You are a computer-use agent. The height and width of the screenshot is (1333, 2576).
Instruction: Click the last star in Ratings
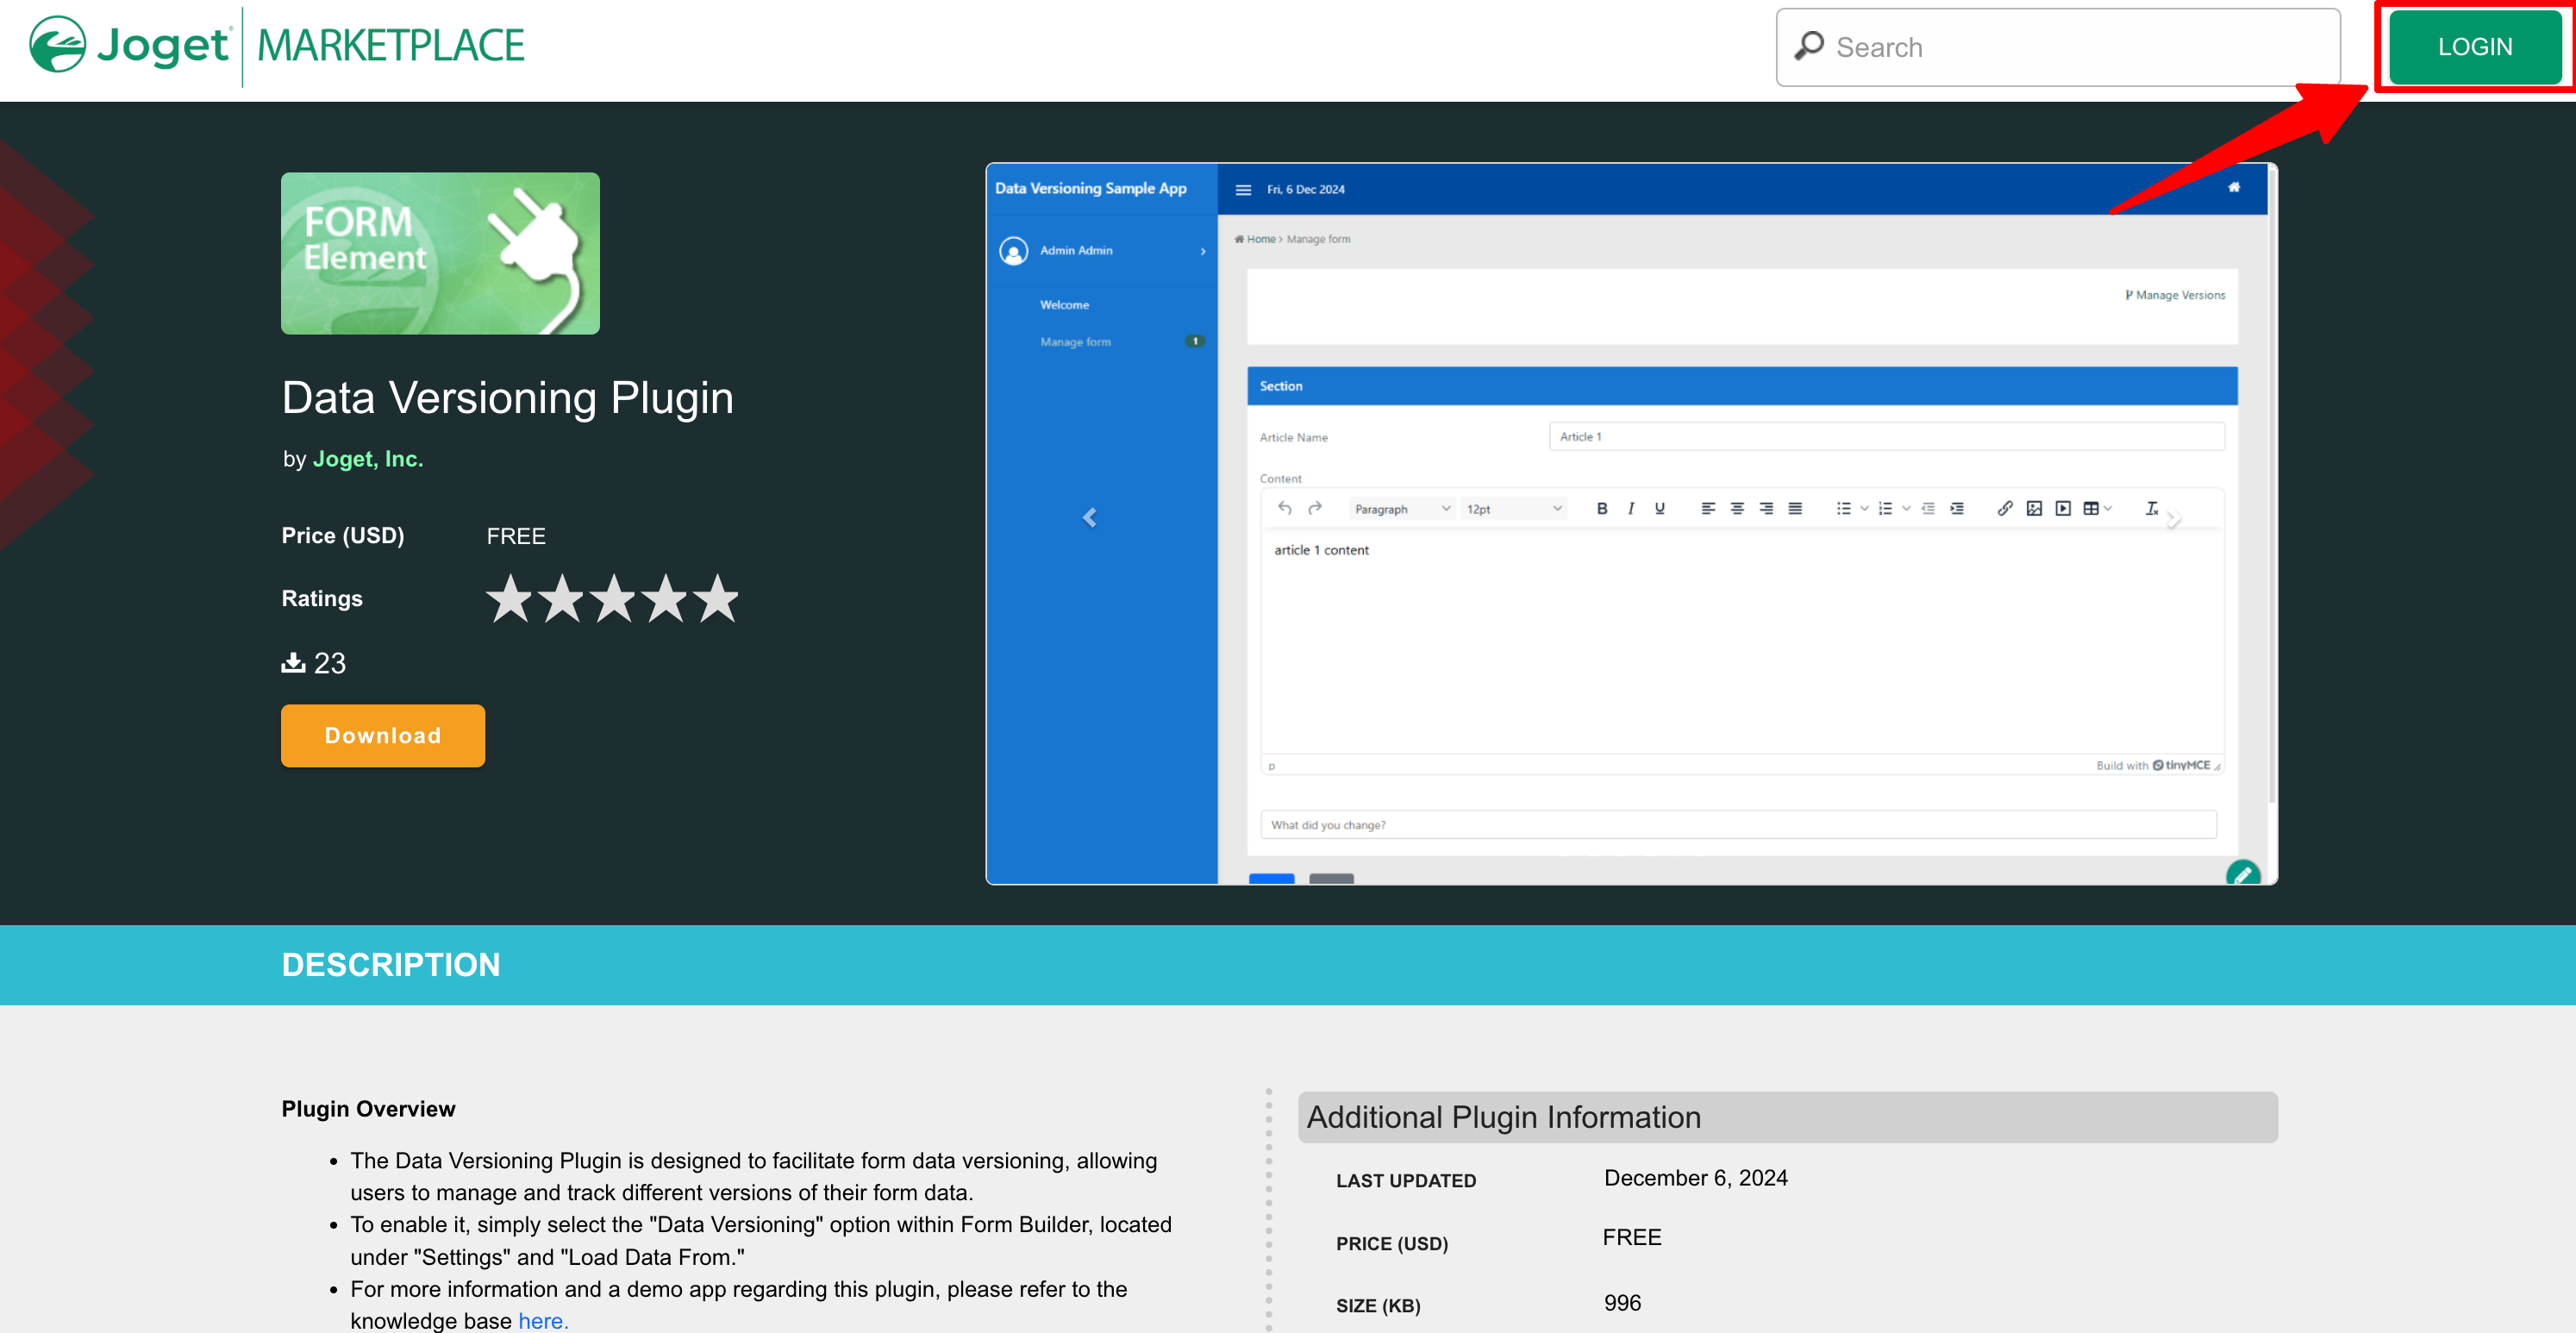tap(716, 598)
